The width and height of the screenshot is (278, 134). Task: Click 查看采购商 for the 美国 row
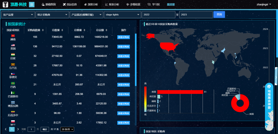click(123, 47)
